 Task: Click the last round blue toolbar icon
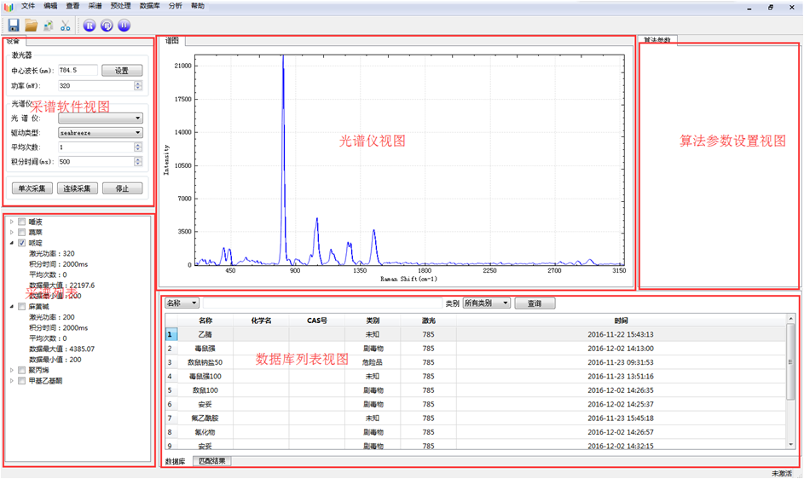[124, 26]
